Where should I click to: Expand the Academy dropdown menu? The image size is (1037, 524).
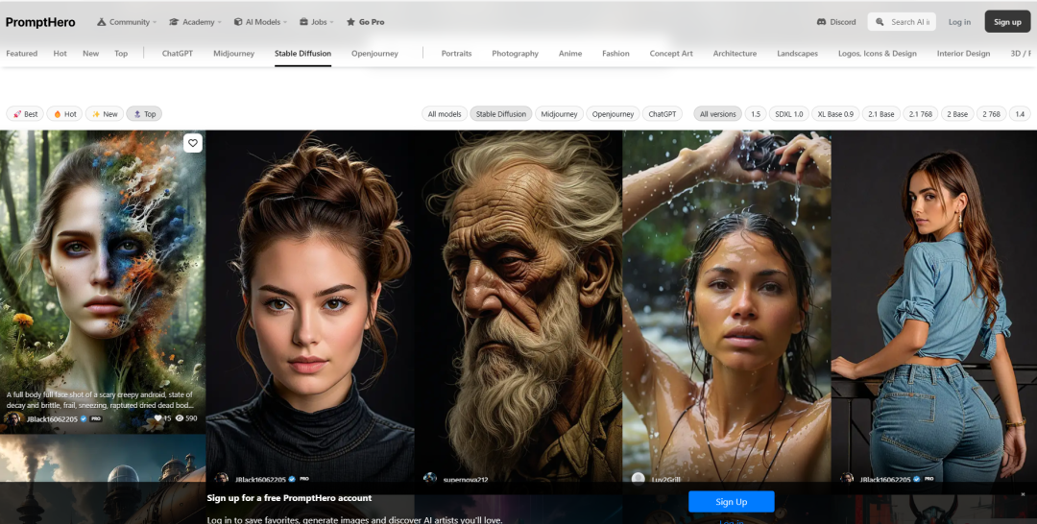coord(195,22)
